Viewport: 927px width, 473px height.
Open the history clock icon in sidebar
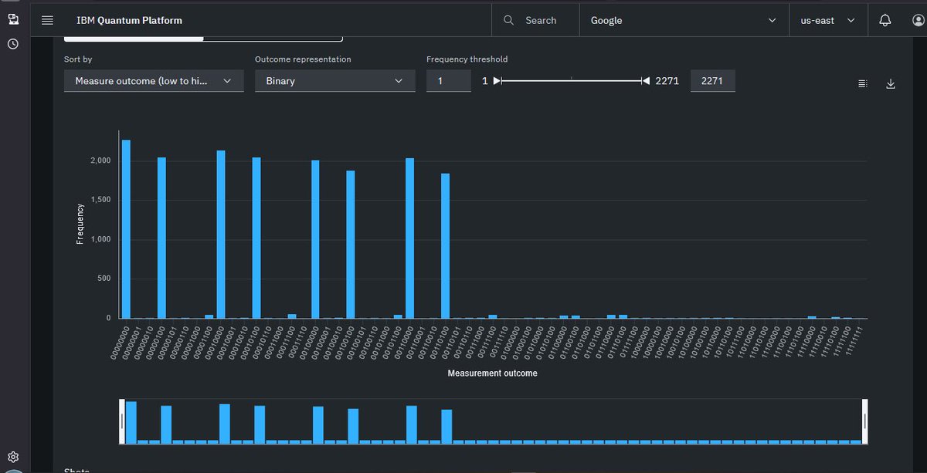(x=13, y=44)
